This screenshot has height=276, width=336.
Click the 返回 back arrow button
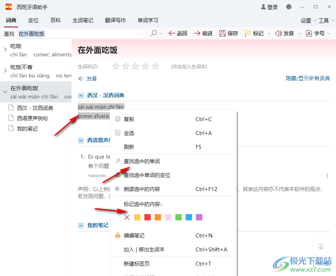178,33
